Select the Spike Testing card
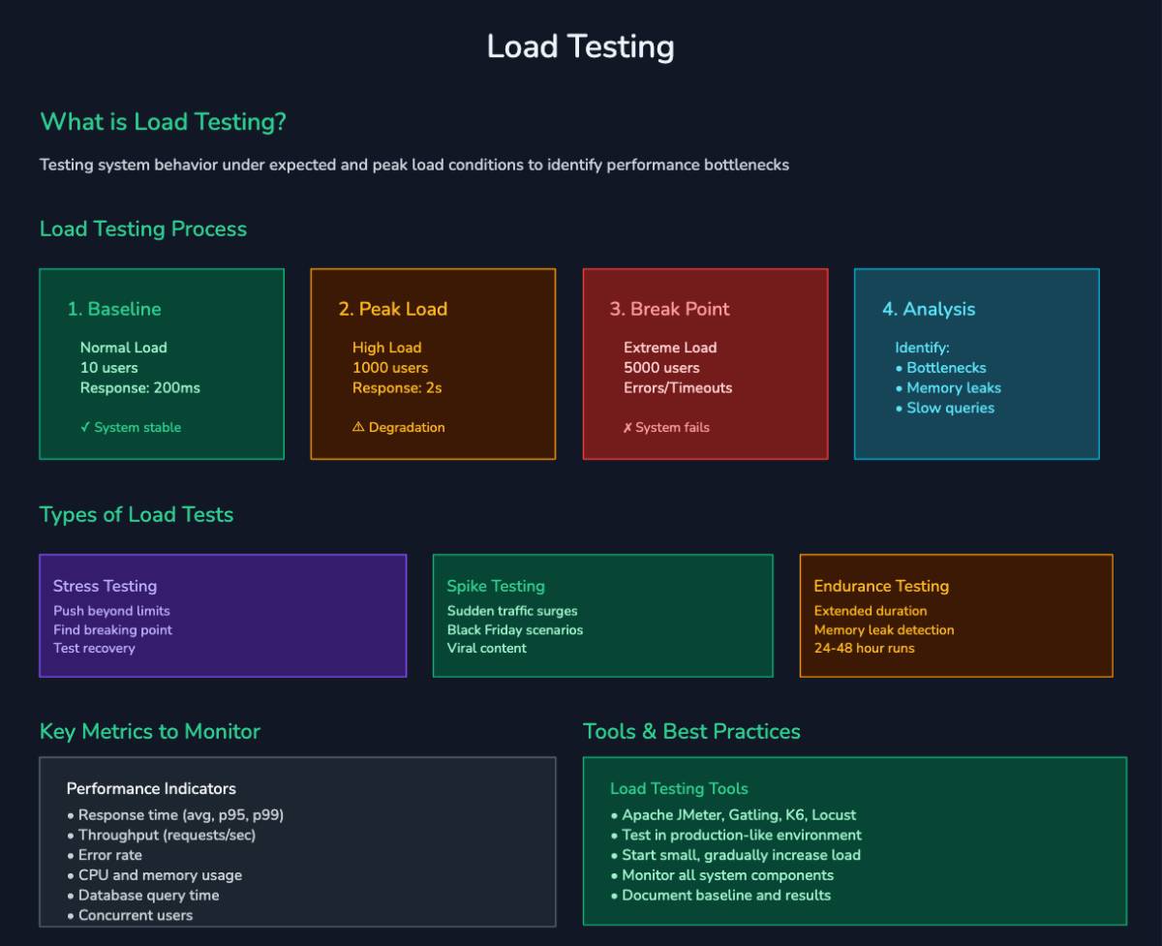 603,616
